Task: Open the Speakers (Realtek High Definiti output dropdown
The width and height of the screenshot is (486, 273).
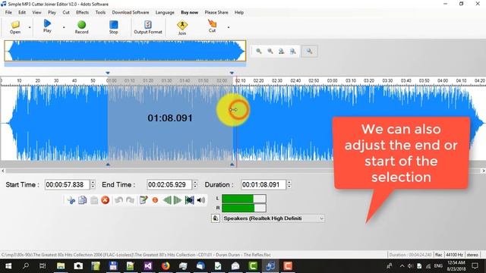Action: (273, 218)
